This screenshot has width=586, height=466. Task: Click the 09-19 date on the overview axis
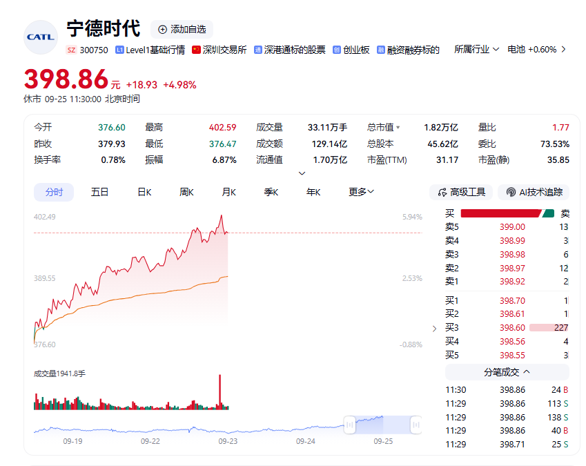click(x=72, y=441)
